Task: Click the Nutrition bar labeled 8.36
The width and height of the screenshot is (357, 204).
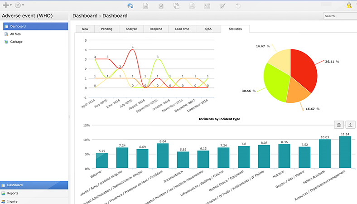Action: (x=284, y=156)
